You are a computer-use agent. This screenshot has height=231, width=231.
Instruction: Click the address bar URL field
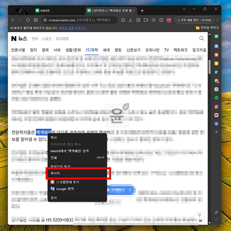point(80,20)
